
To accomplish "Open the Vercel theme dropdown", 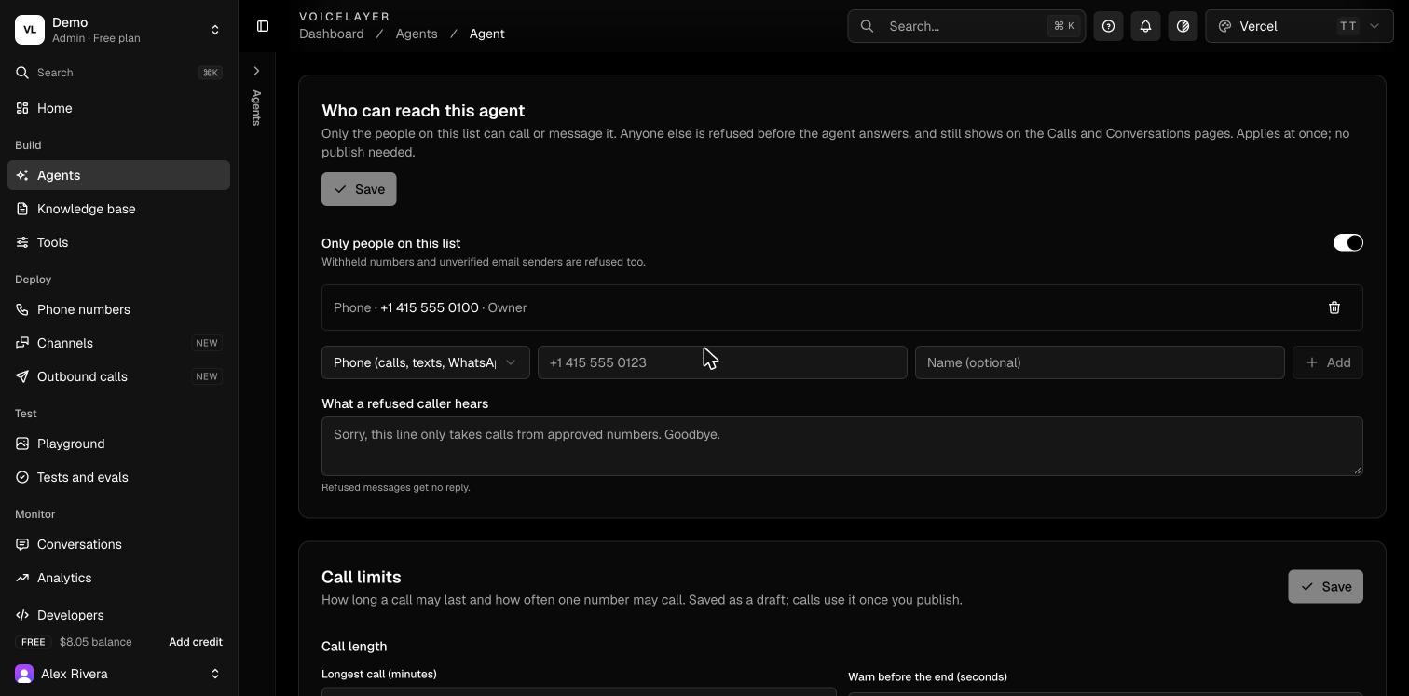I will 1299,26.
